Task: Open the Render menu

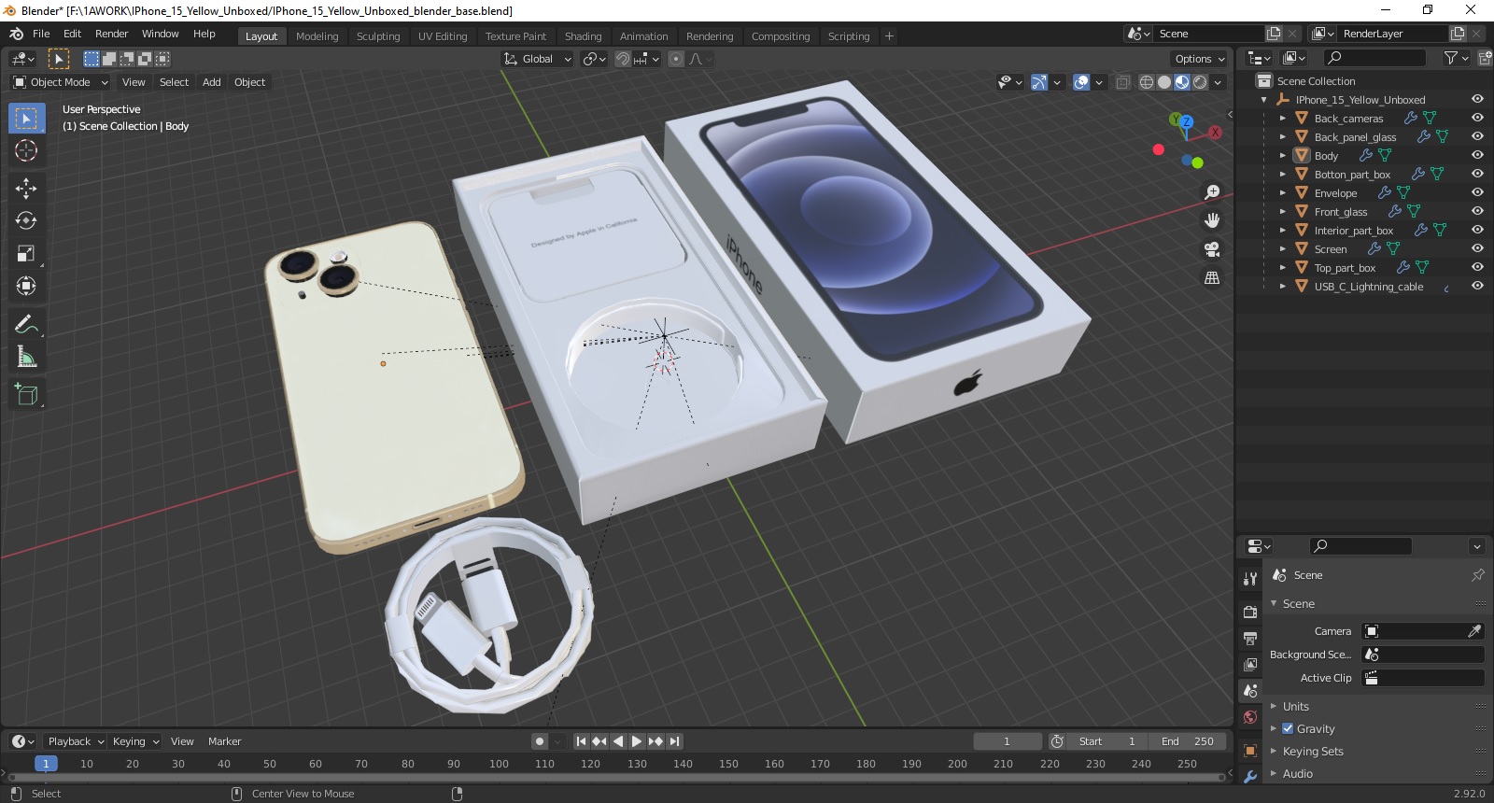Action: (111, 34)
